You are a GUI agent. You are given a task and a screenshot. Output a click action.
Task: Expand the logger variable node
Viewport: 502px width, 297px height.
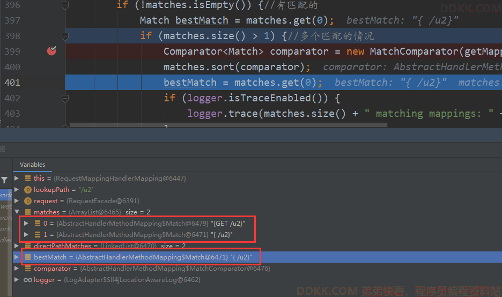(17, 279)
